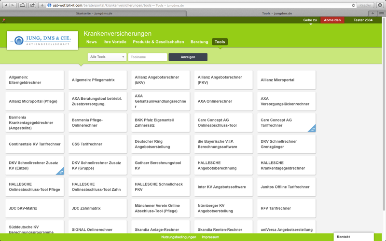Screen dimensions: 386x241
Task: Switch to the Tools – jungdms.de tab
Action: [277, 13]
